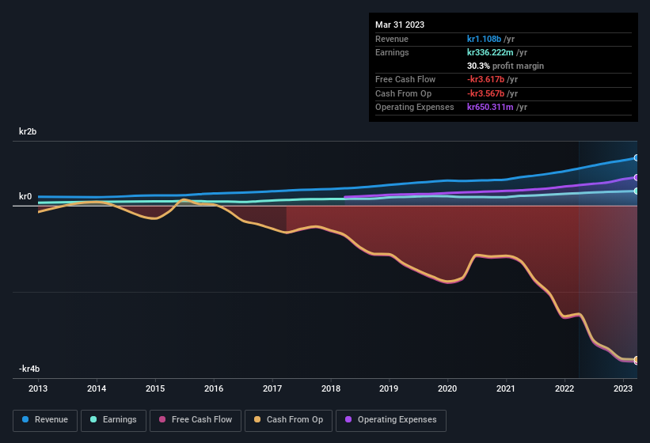Screen dimensions: 650x443
Task: Click the purple Operating Expenses endpoint marker
Action: 637,177
